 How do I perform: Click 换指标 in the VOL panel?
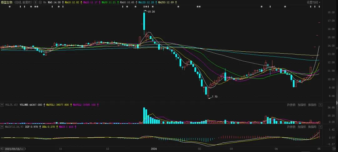point(312,105)
